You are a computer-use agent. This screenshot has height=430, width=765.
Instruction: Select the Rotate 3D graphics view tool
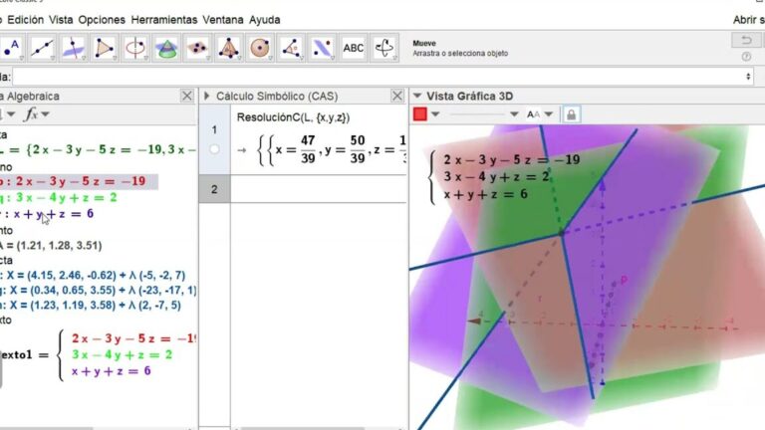coord(384,48)
